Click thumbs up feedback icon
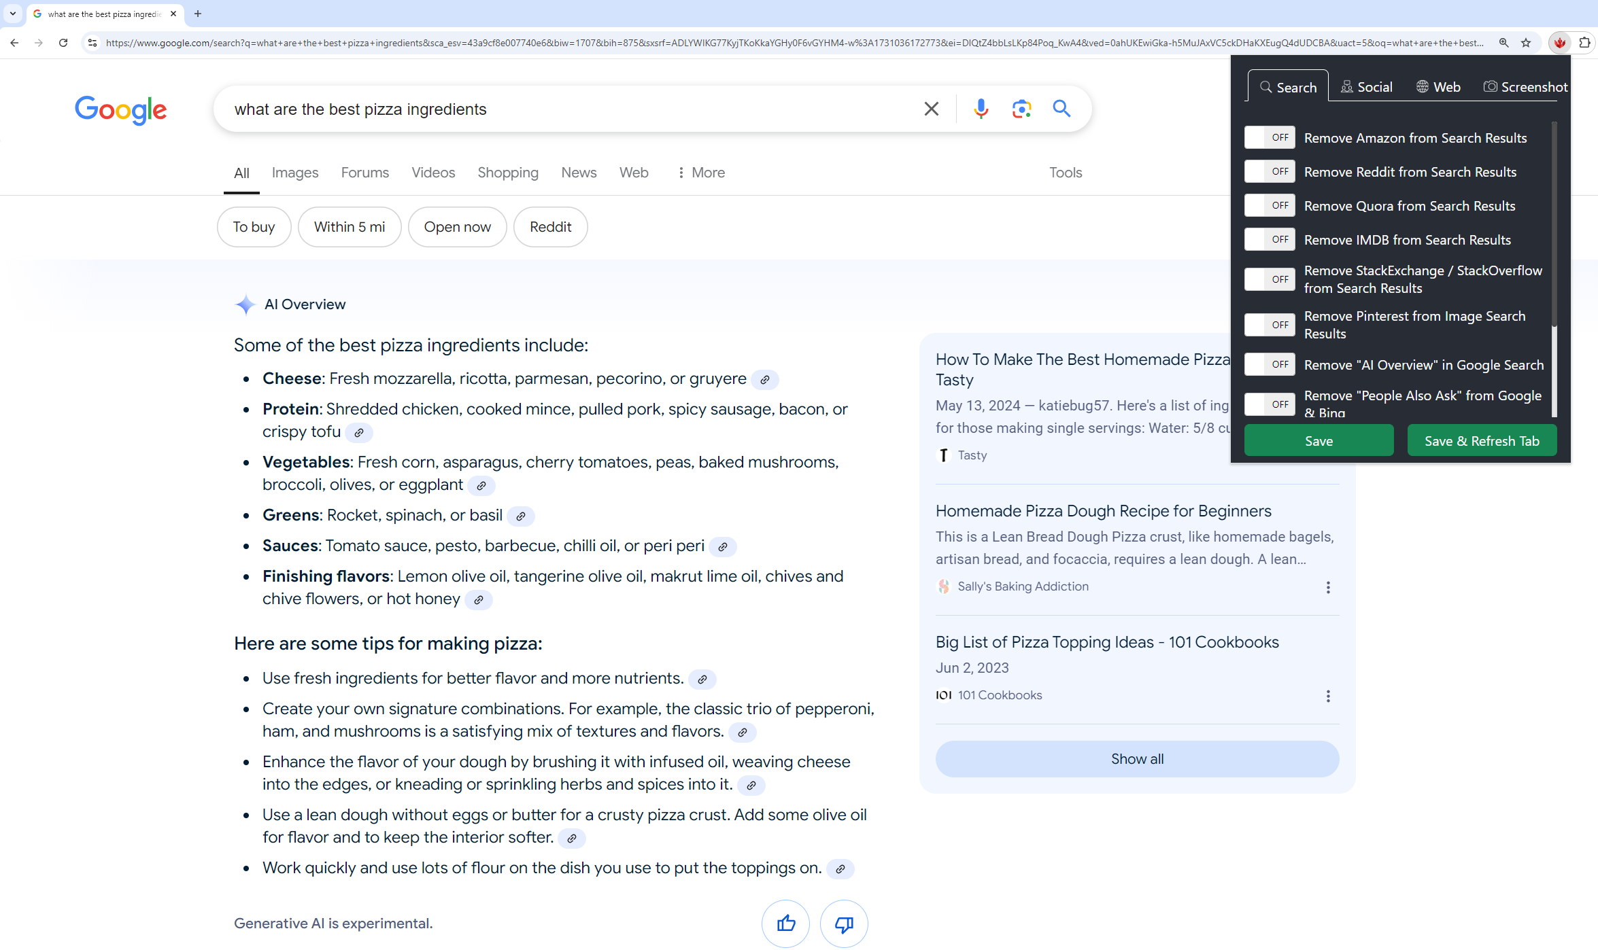This screenshot has height=950, width=1598. (x=785, y=923)
